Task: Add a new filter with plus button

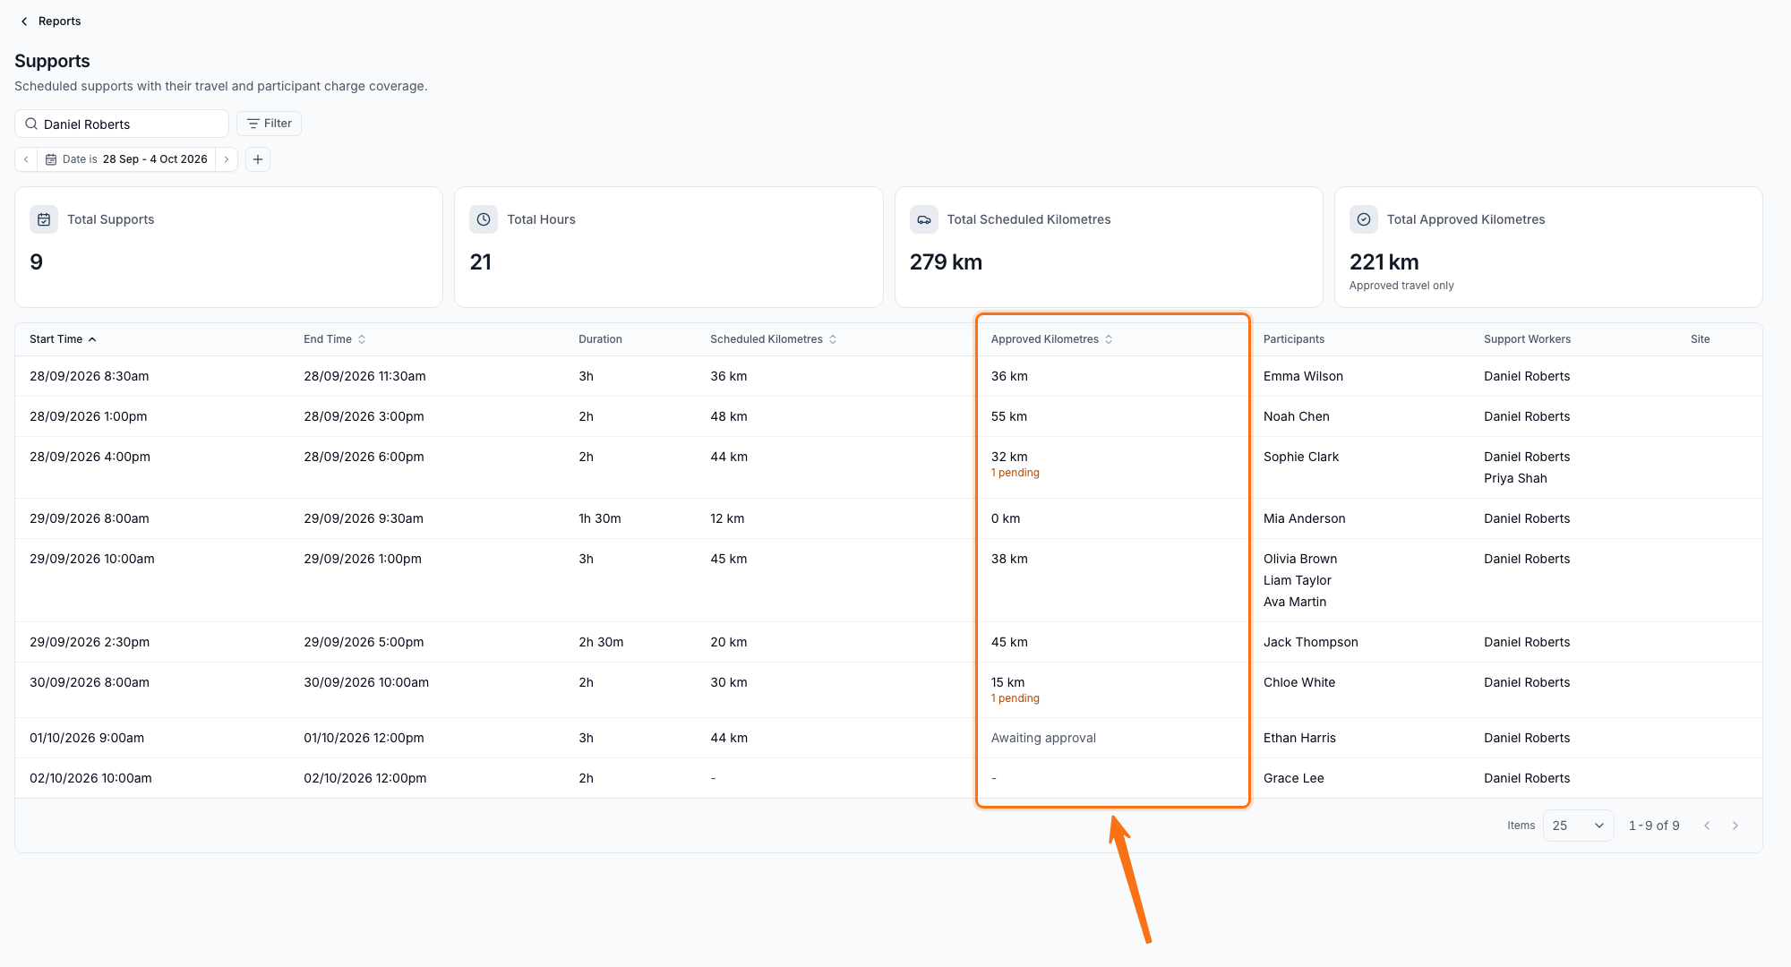Action: tap(258, 159)
